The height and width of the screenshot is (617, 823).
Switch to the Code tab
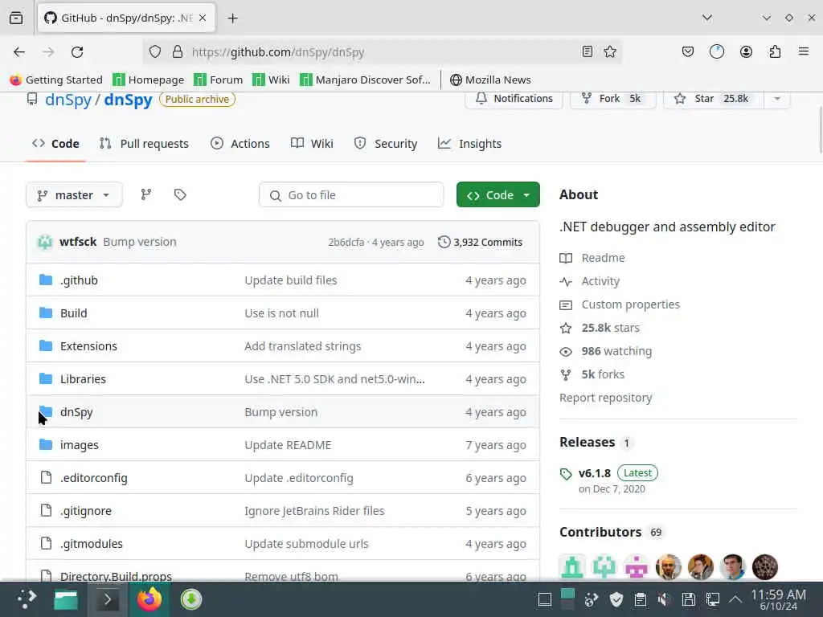click(x=56, y=144)
